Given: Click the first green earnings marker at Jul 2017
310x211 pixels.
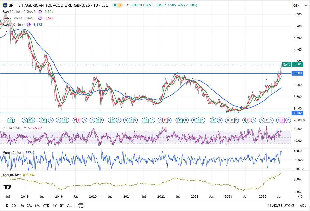Looking at the screenshot, I should point(11,120).
